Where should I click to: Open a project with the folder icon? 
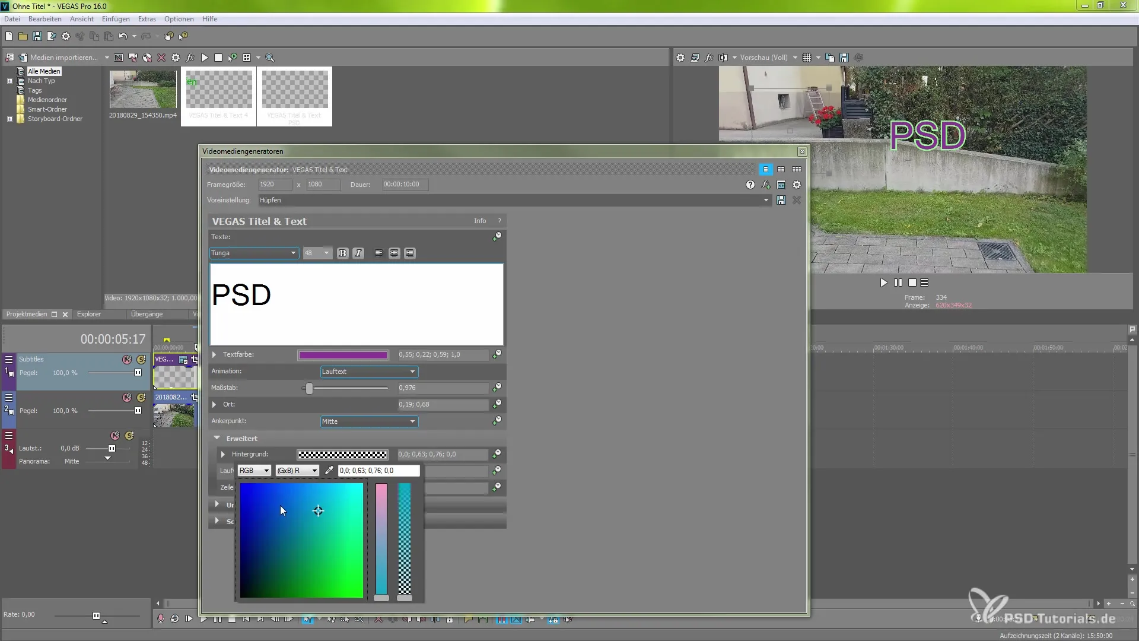pyautogui.click(x=23, y=36)
